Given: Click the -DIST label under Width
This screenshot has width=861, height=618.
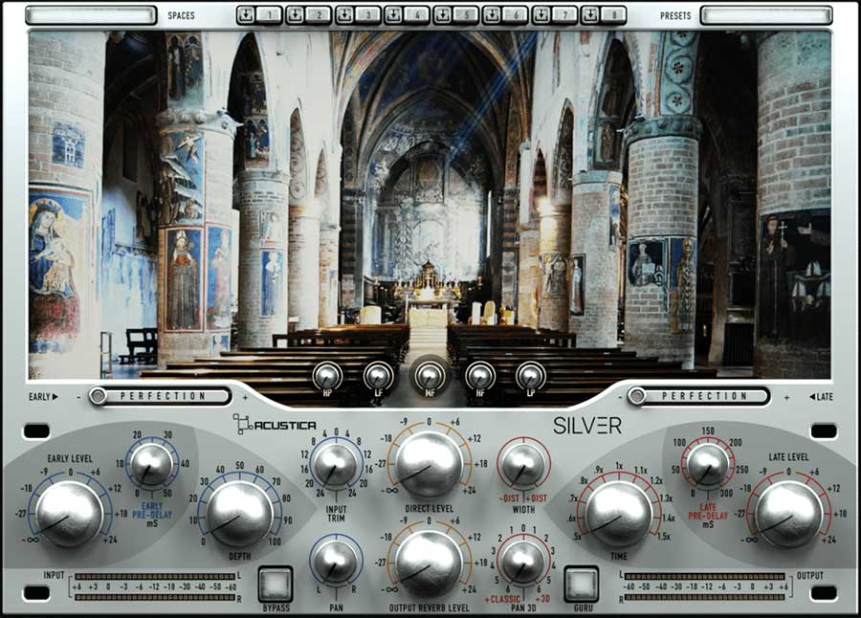Looking at the screenshot, I should coord(510,498).
